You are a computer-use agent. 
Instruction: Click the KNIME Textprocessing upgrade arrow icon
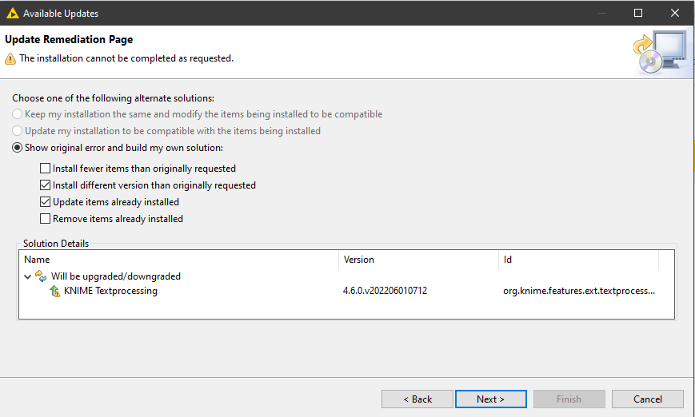(x=54, y=291)
